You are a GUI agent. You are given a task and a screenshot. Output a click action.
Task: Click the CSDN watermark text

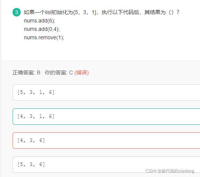151,171
